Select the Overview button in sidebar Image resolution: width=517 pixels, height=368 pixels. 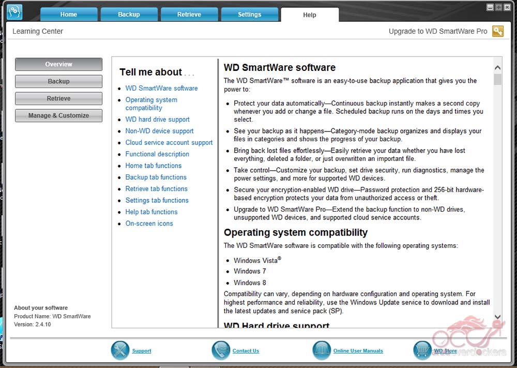pyautogui.click(x=58, y=64)
